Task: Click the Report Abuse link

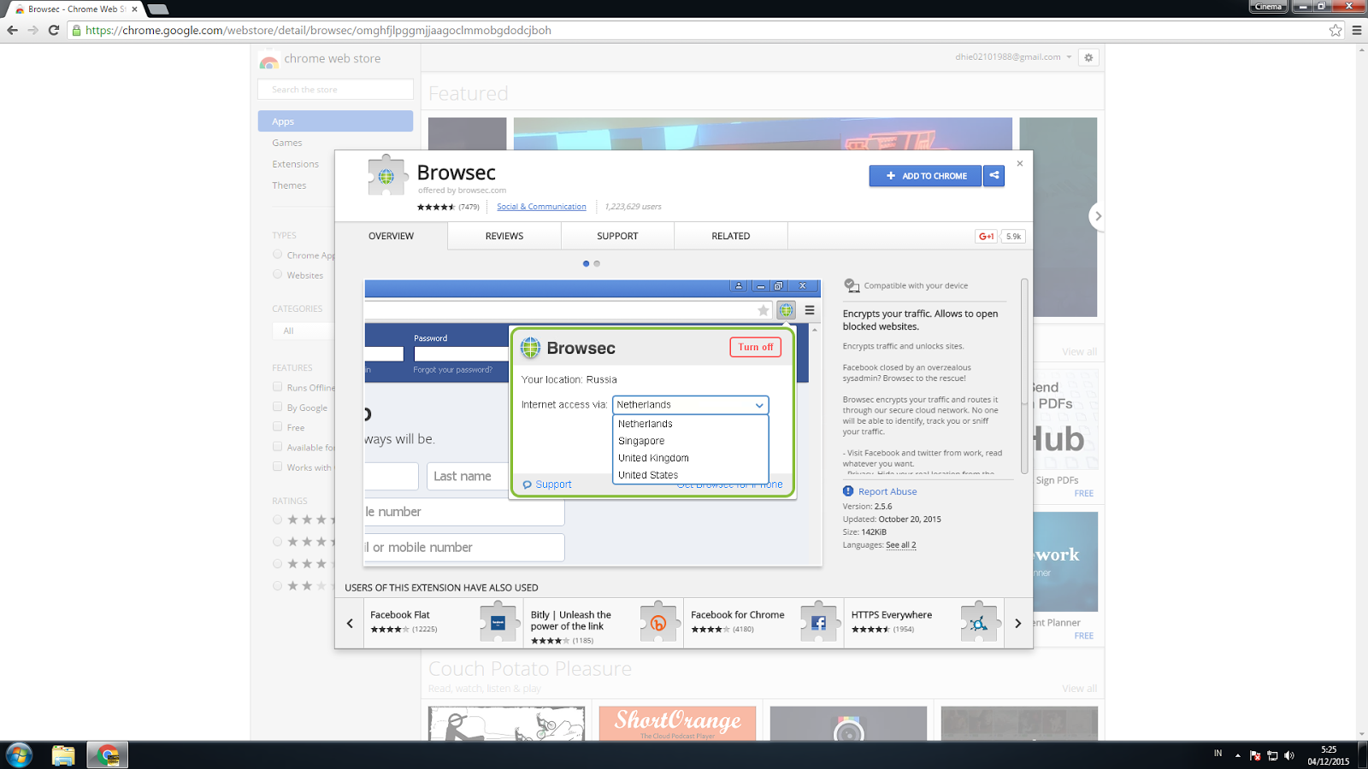Action: coord(887,491)
